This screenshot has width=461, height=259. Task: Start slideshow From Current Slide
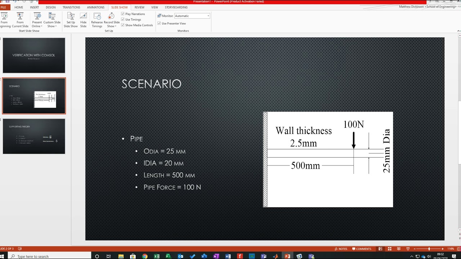pyautogui.click(x=20, y=20)
